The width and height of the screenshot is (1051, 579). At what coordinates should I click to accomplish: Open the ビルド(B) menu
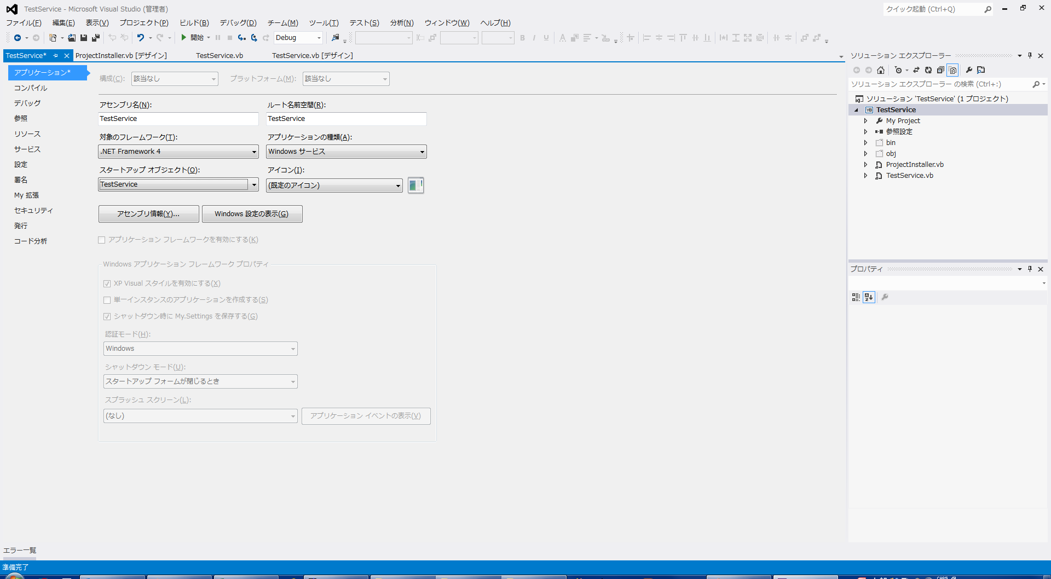(x=194, y=23)
